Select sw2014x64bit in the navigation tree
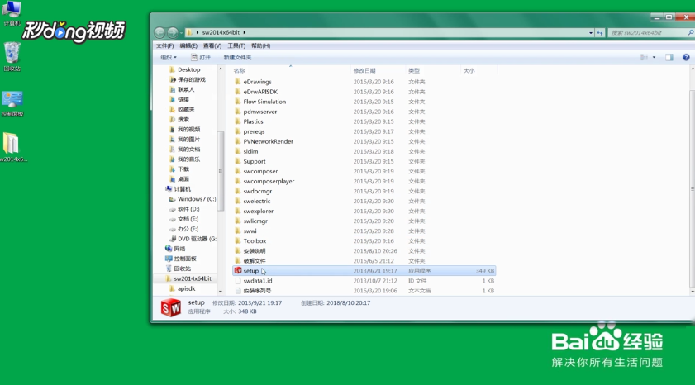This screenshot has width=695, height=385. click(193, 278)
